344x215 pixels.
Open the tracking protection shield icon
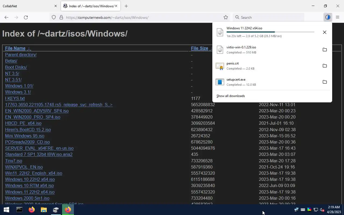[54, 17]
